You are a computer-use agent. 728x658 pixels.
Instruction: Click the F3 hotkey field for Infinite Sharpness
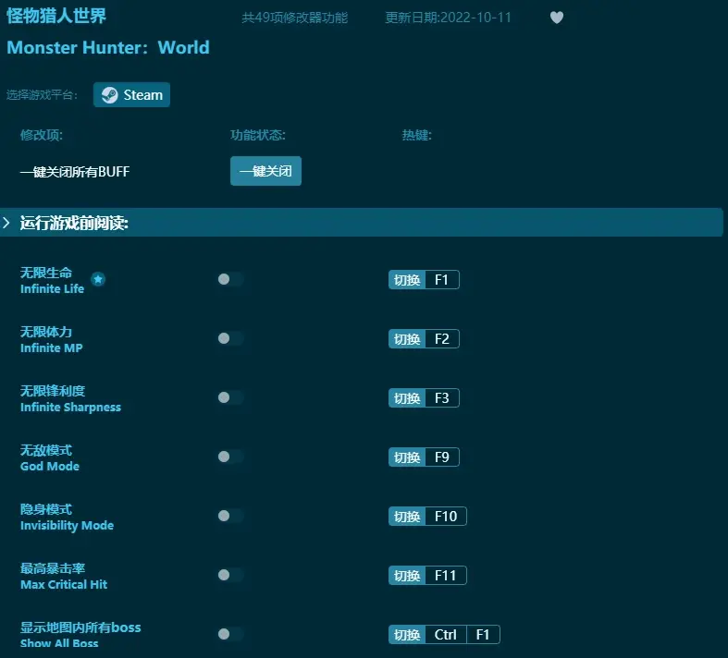(x=442, y=398)
